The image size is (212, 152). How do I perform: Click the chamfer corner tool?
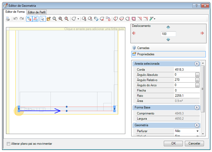[140, 19]
